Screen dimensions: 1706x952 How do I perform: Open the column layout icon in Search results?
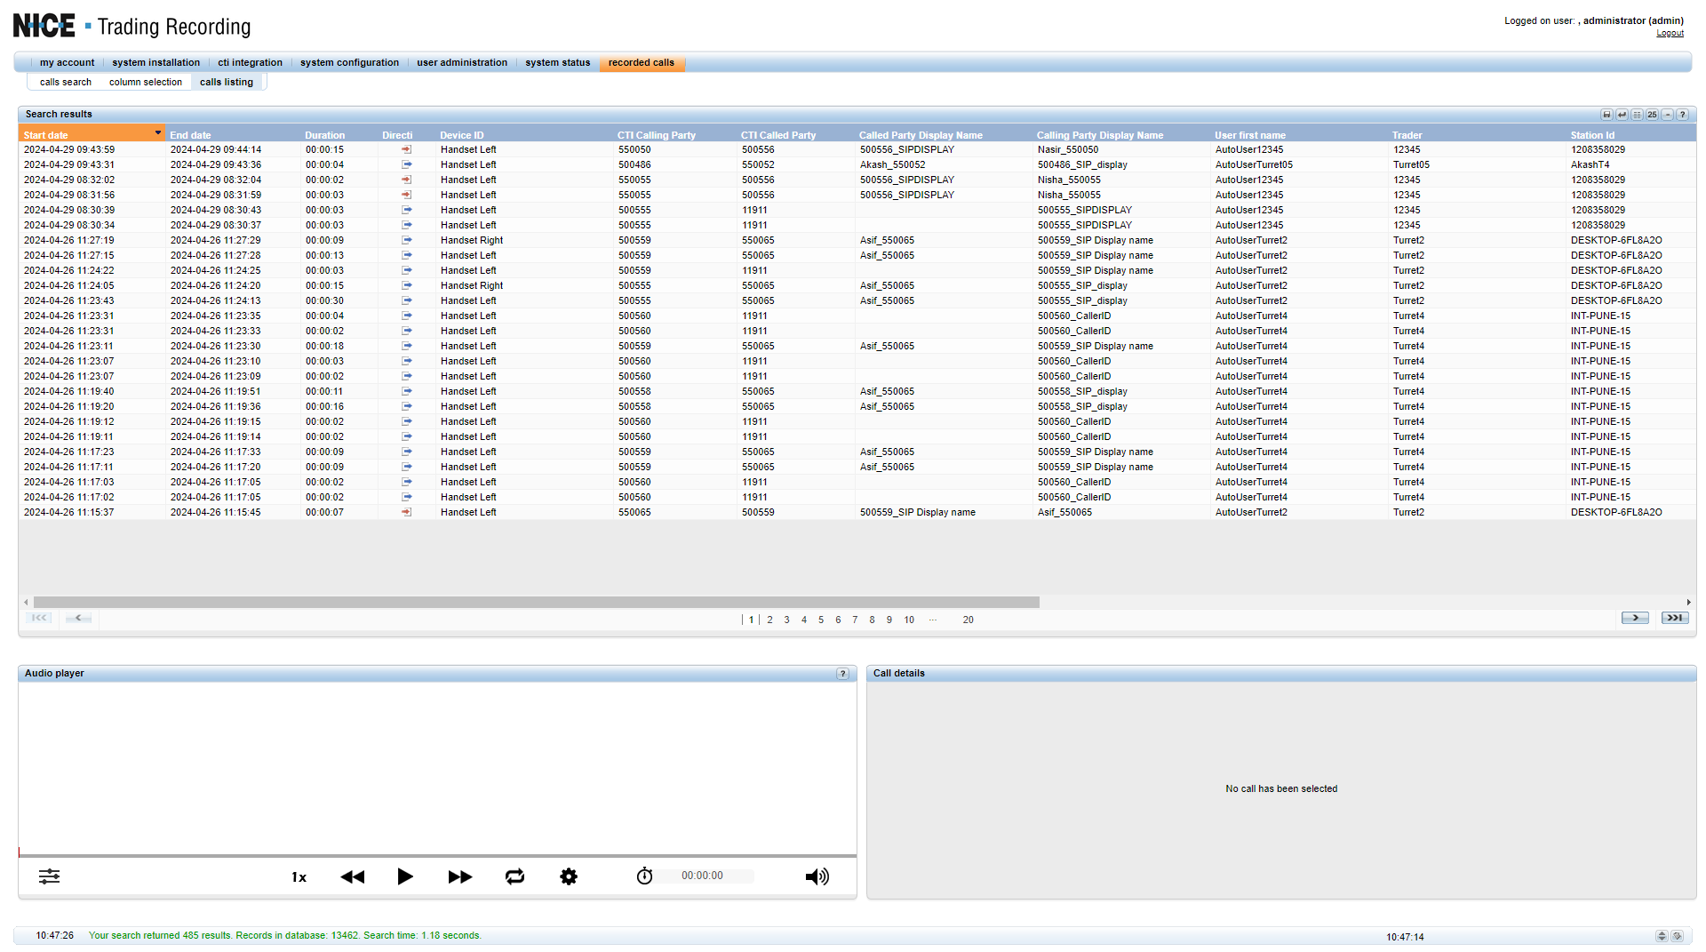click(x=1637, y=115)
